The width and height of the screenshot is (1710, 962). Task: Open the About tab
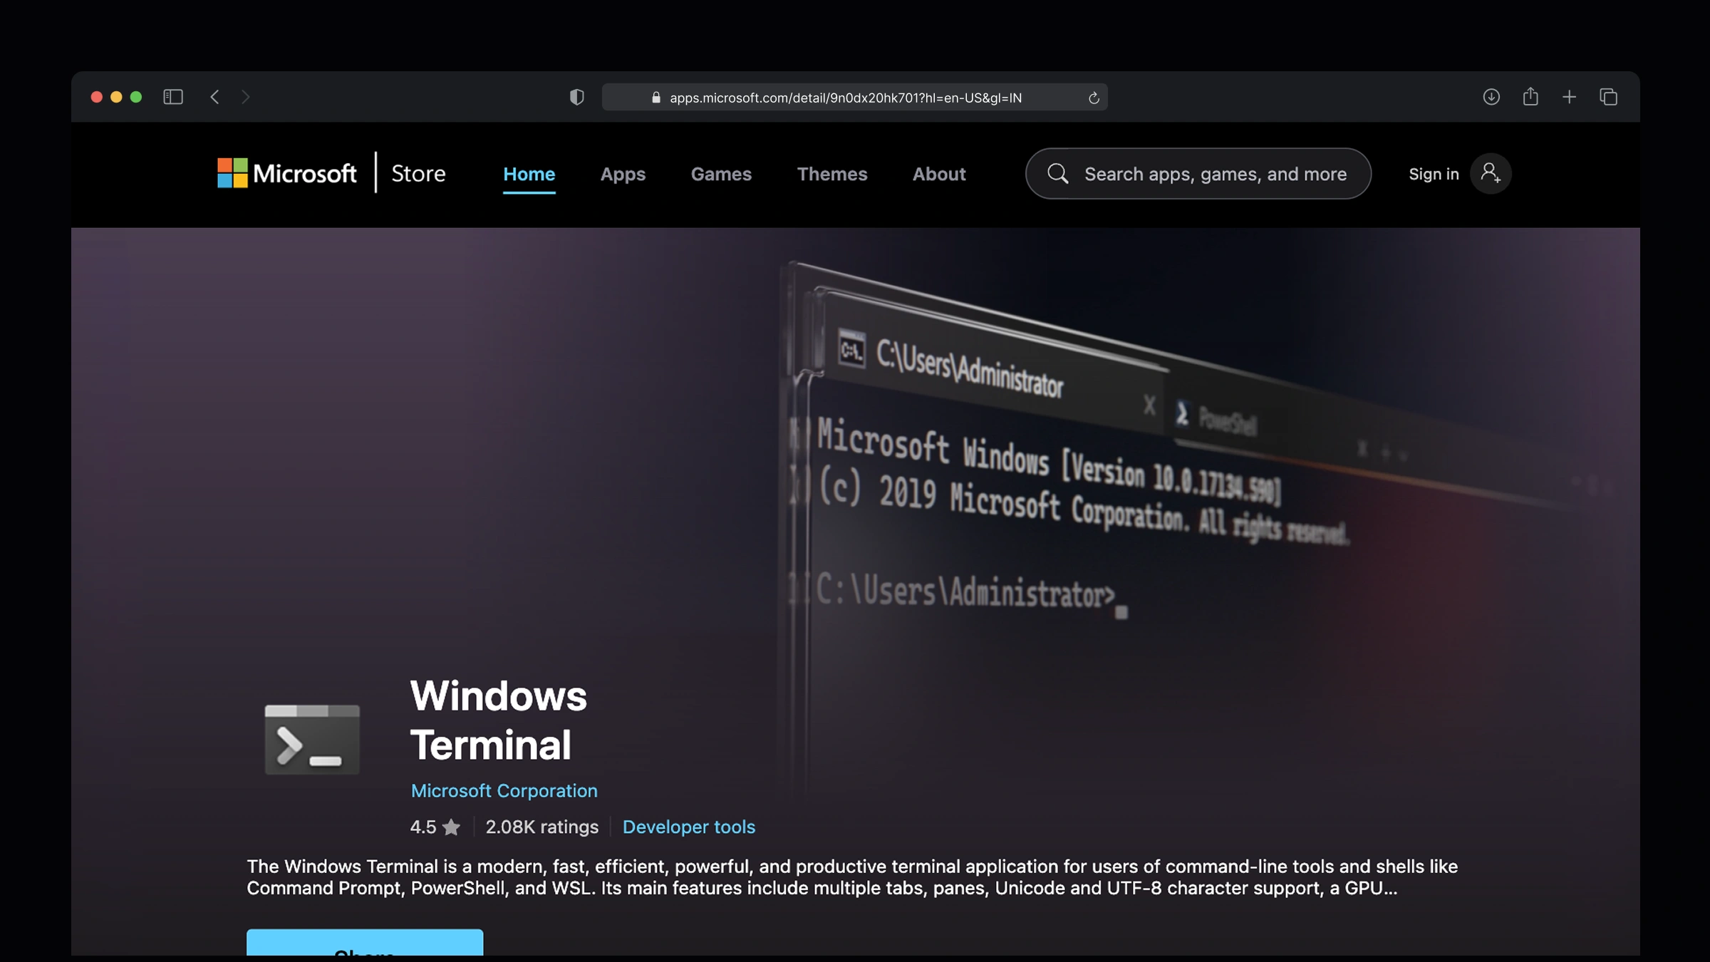coord(939,174)
